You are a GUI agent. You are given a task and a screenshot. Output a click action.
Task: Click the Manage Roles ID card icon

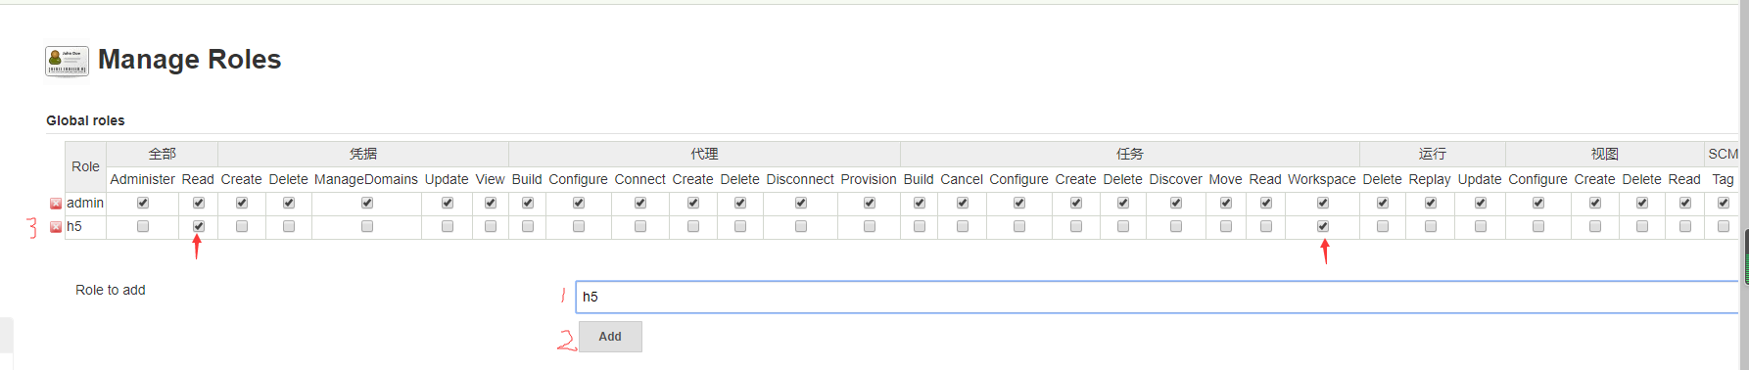(67, 61)
